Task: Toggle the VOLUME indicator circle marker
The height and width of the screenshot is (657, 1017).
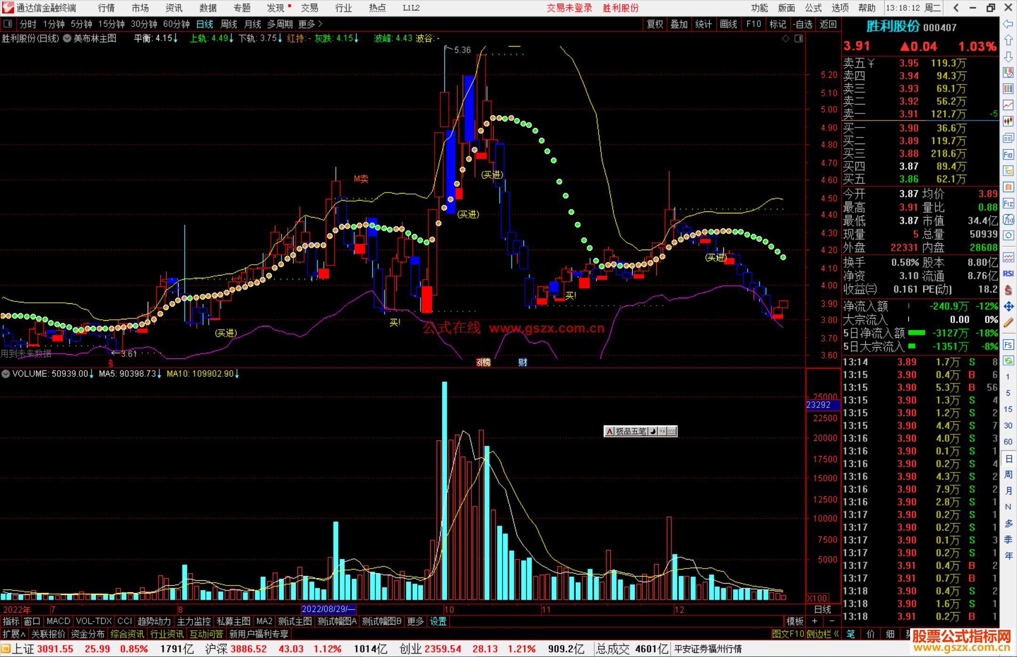Action: click(6, 374)
